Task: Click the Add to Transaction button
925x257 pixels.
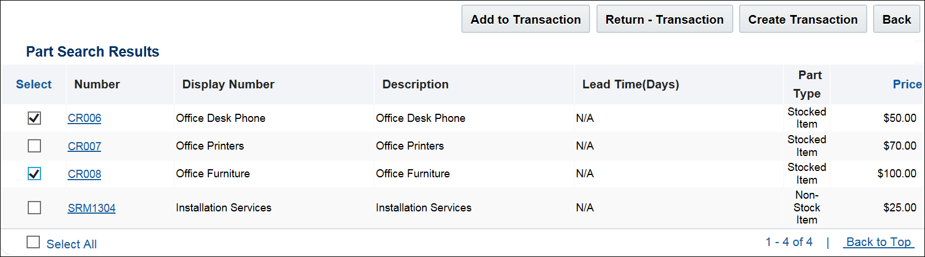Action: point(525,20)
